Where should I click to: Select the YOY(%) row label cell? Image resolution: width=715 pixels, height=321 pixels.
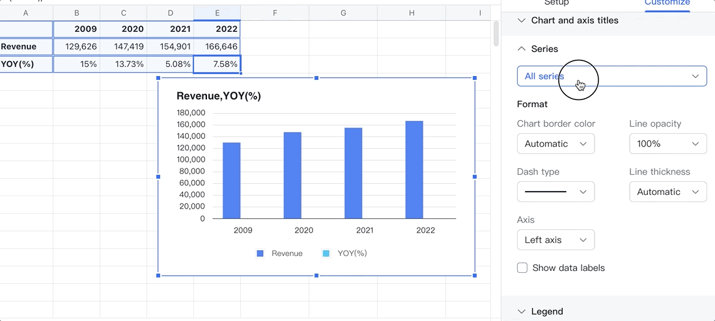point(26,64)
